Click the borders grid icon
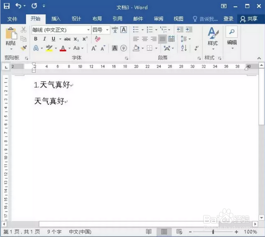The height and width of the screenshot is (237, 265). pyautogui.click(x=150, y=48)
